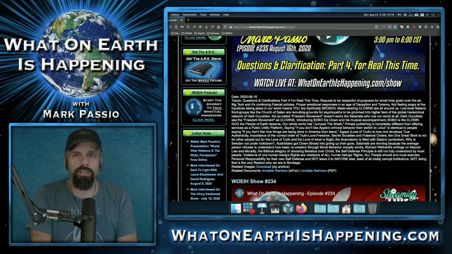
Task: Open the Help menu
Action: click(x=226, y=14)
